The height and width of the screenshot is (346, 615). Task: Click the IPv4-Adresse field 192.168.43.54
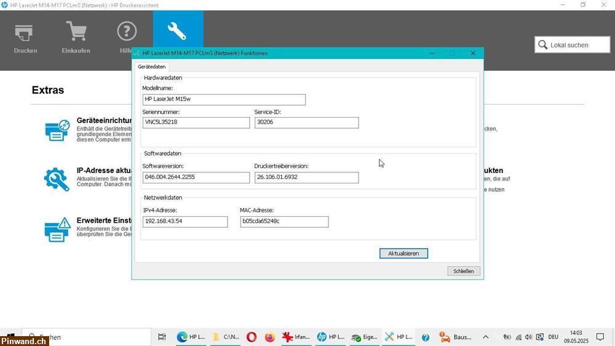pos(185,222)
